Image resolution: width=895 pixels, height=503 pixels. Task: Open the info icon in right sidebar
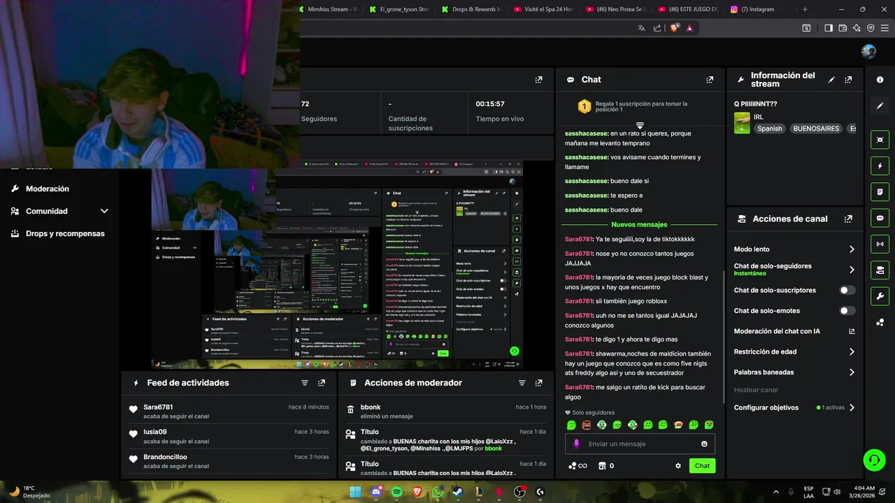pos(880,80)
